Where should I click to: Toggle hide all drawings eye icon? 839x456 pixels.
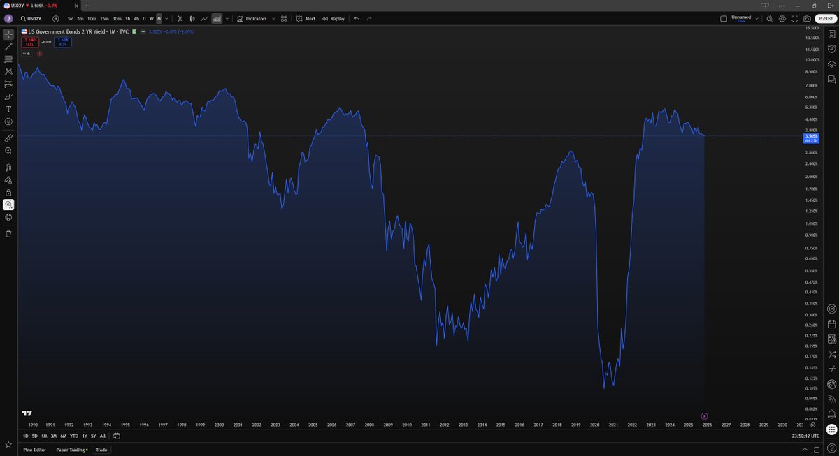(8, 205)
